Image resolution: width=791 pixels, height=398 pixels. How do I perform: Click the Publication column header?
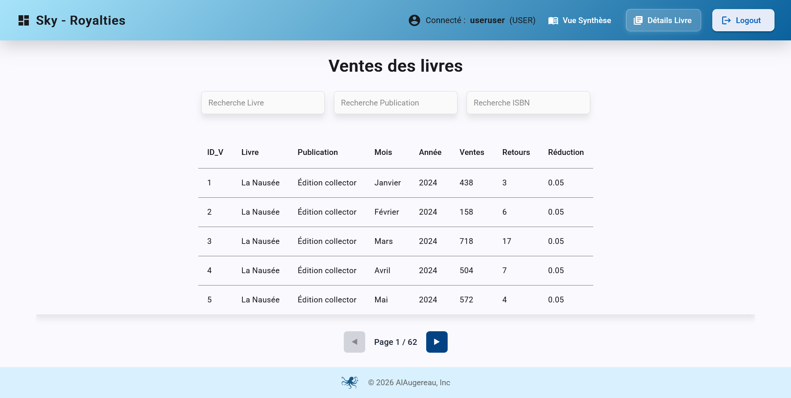[x=318, y=152]
